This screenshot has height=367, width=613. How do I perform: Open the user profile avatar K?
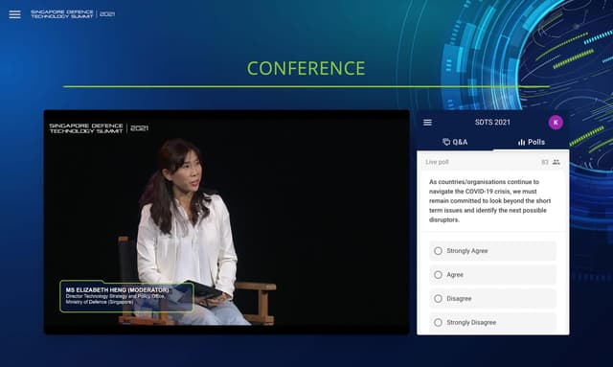pyautogui.click(x=556, y=123)
